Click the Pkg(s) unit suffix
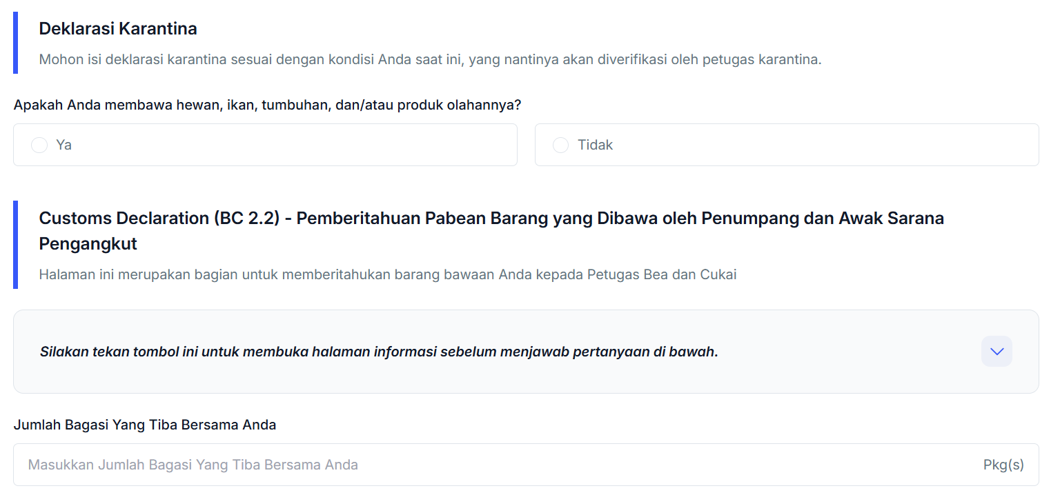The image size is (1060, 495). point(1003,465)
